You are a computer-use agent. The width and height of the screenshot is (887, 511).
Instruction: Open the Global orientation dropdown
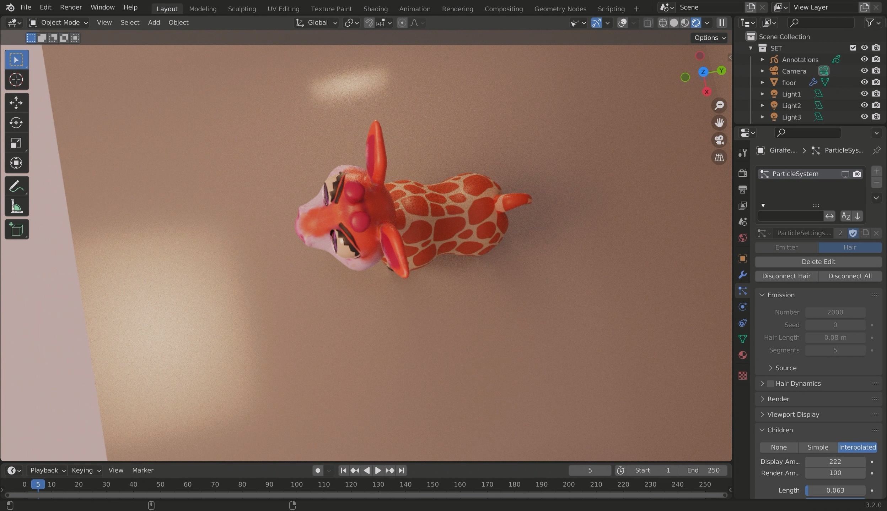[x=316, y=23]
